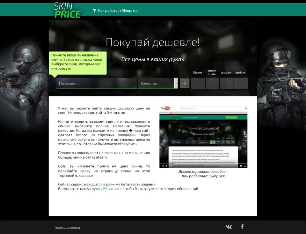Click the 'opskins' column label
Image resolution: width=306 pixels, height=234 pixels.
pos(240,72)
